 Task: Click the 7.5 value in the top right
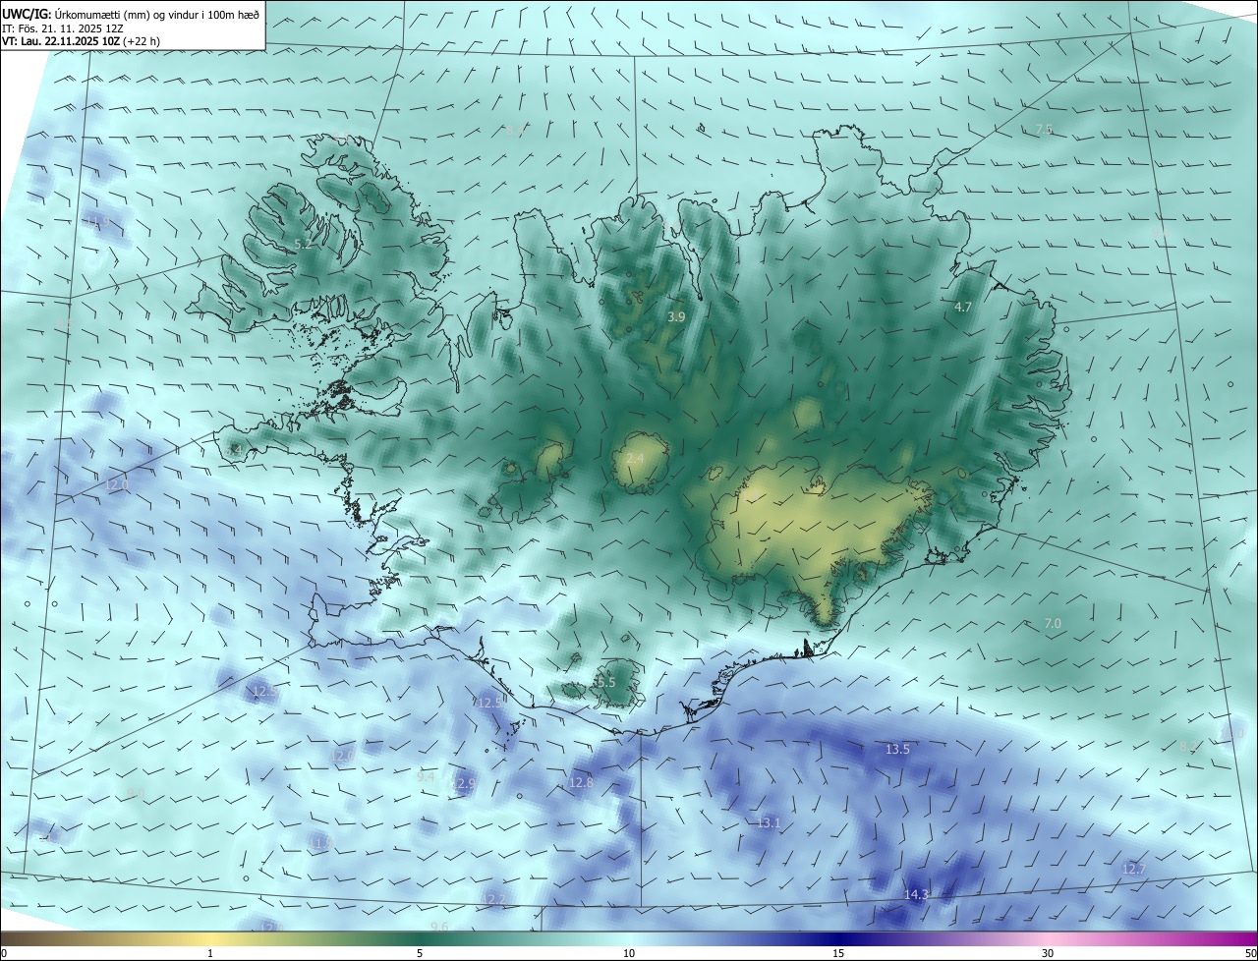(x=1044, y=129)
